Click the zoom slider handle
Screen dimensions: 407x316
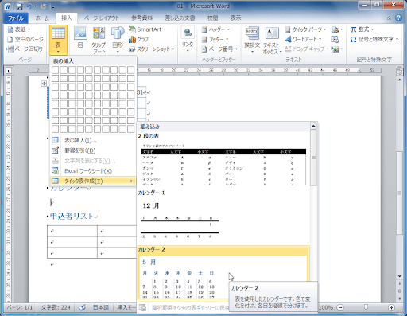coord(366,307)
